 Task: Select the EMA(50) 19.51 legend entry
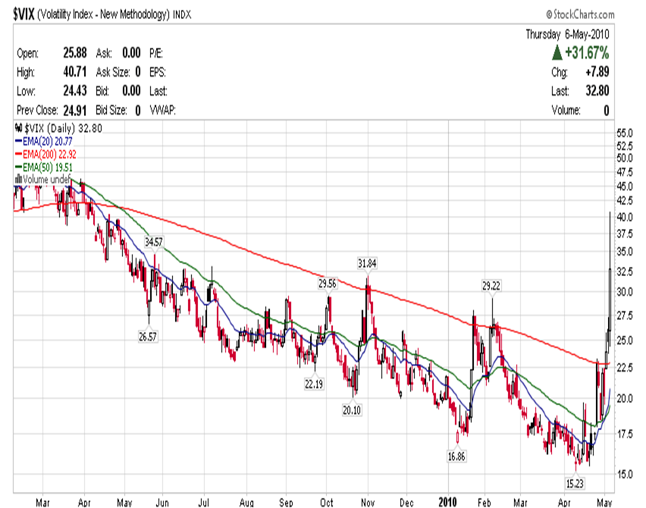pos(44,168)
